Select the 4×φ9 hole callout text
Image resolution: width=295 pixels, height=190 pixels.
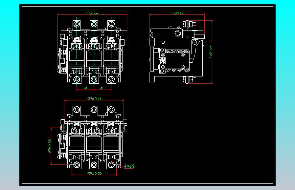point(129,166)
